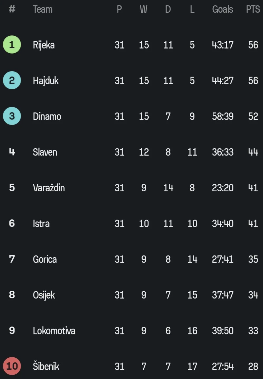Click the Šibenik team name
Viewport: 263px width, 379px height.
click(x=46, y=366)
